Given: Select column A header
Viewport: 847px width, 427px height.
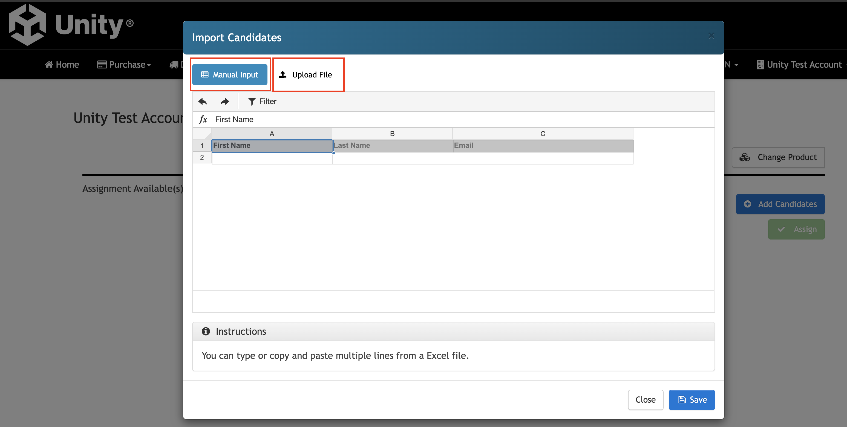Looking at the screenshot, I should [x=272, y=134].
